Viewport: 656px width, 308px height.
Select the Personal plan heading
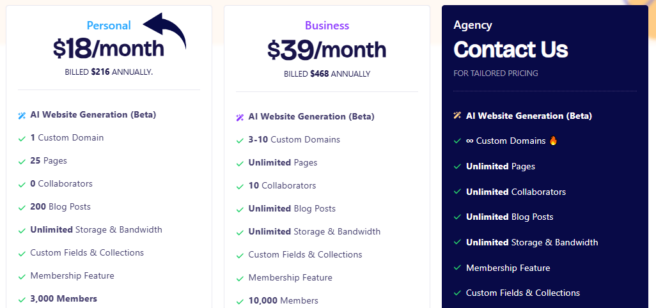click(109, 26)
